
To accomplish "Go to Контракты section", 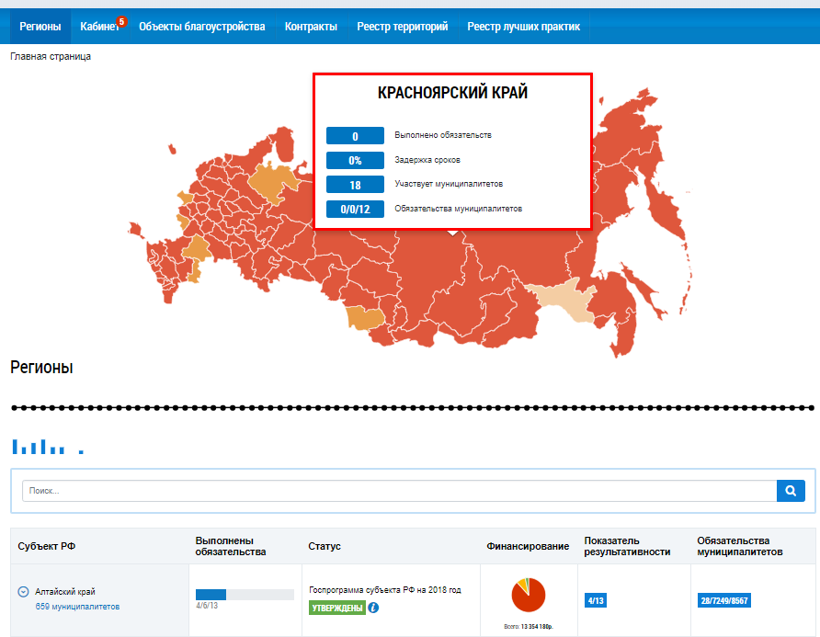I will 311,27.
